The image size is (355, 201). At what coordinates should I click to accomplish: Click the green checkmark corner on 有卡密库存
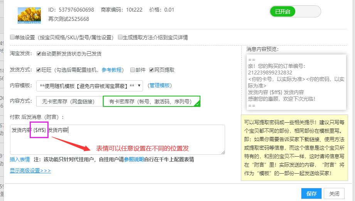click(x=197, y=104)
